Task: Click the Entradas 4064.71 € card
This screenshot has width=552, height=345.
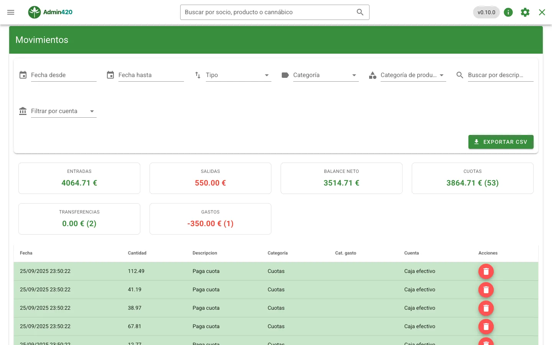Action: [79, 178]
